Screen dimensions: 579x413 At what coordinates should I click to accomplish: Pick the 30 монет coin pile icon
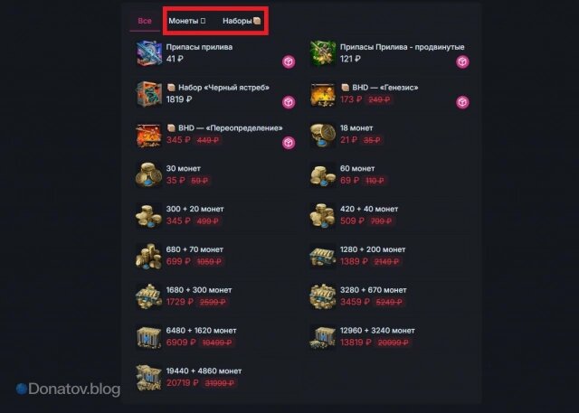pyautogui.click(x=148, y=175)
